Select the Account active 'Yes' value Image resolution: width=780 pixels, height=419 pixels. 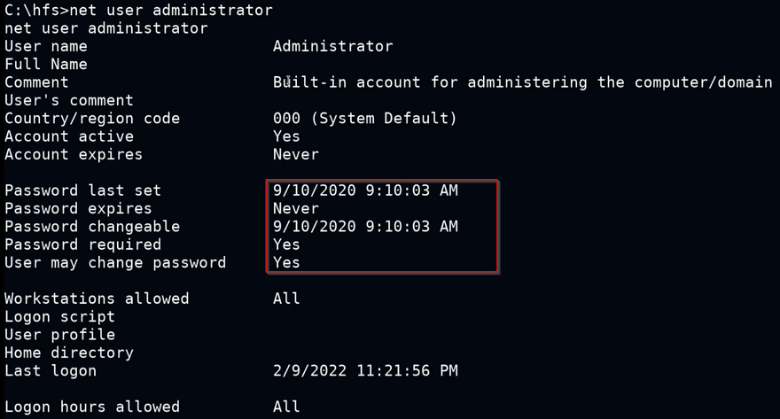[286, 136]
